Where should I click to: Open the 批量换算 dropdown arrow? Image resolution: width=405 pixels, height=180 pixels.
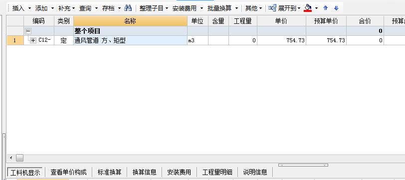pos(236,8)
